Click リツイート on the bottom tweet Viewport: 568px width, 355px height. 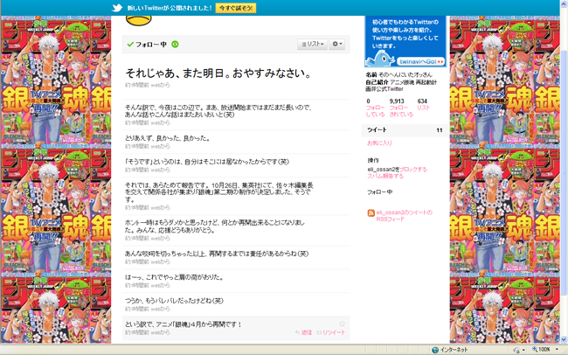330,332
